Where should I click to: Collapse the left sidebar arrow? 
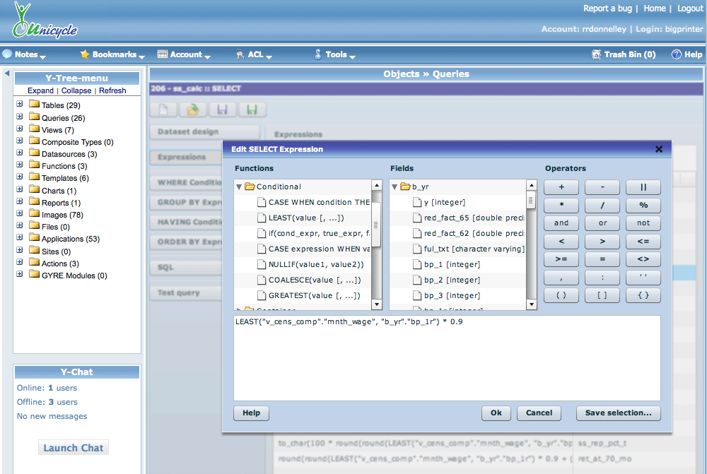6,73
